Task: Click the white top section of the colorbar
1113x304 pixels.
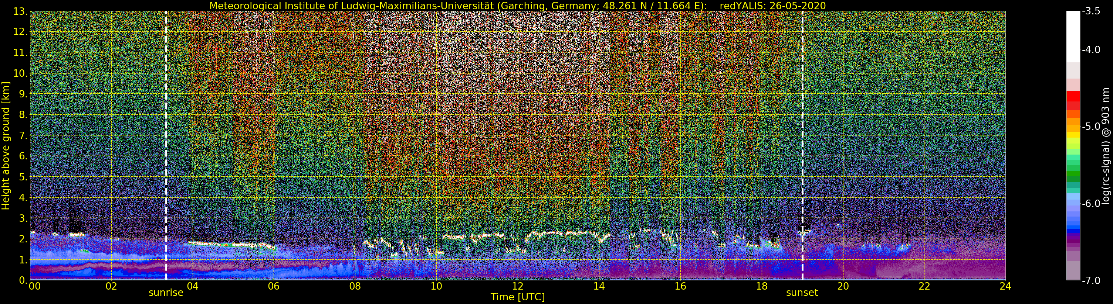Action: click(1073, 37)
